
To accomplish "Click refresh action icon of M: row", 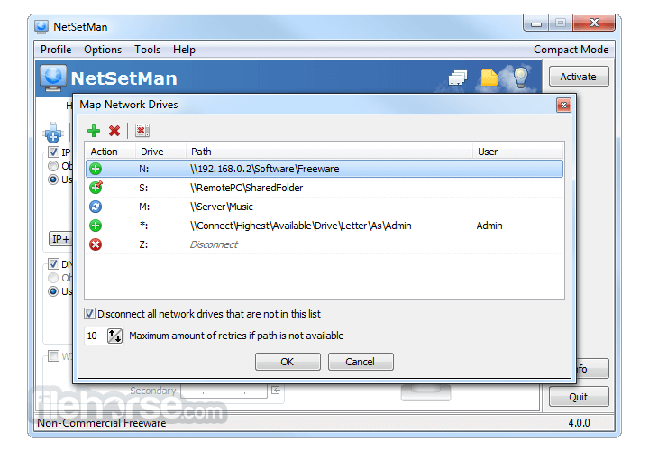I will click(96, 207).
